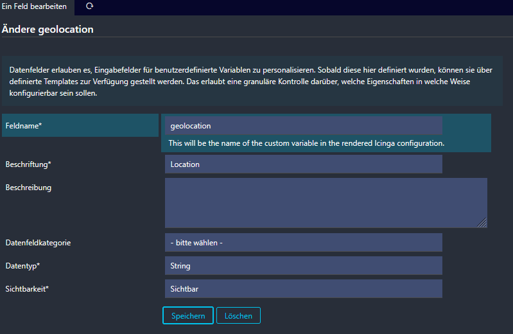Viewport: 513px width, 334px height.
Task: Open the Sichtbarkeit dropdown showing 'Sichtbar'
Action: click(303, 289)
